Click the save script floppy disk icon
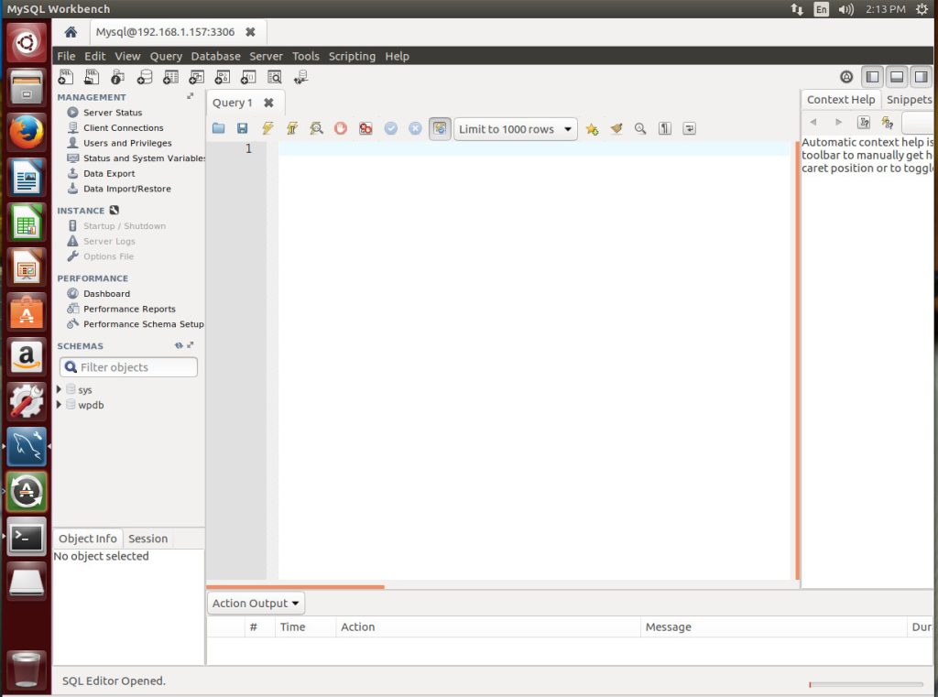Viewport: 938px width, 697px height. 243,129
